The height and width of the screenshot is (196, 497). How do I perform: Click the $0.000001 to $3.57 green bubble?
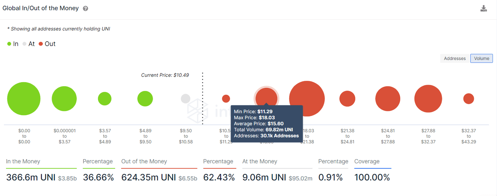[x=64, y=99]
